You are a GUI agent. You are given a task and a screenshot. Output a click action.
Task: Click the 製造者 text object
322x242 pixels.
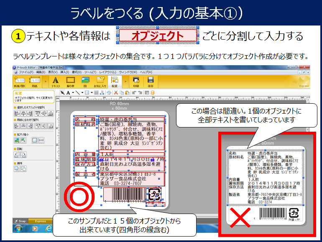coord(85,174)
